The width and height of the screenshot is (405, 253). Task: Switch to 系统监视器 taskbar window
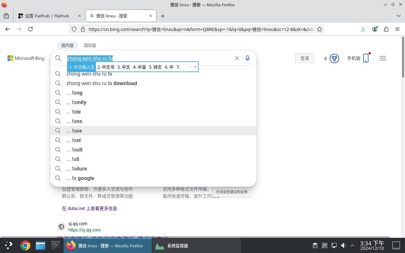pos(196,245)
